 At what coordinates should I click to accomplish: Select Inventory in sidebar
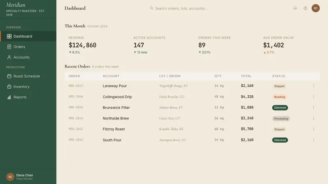tap(28, 87)
